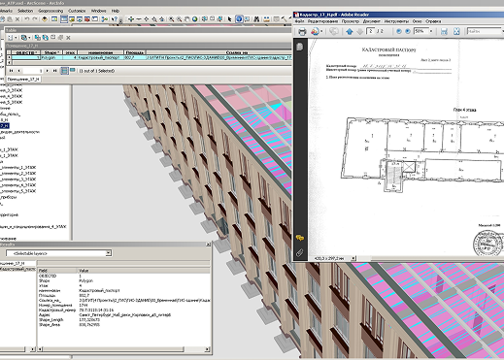Screen dimensions: 504x360
Task: Go to first record in table navigation
Action: click(x=12, y=71)
